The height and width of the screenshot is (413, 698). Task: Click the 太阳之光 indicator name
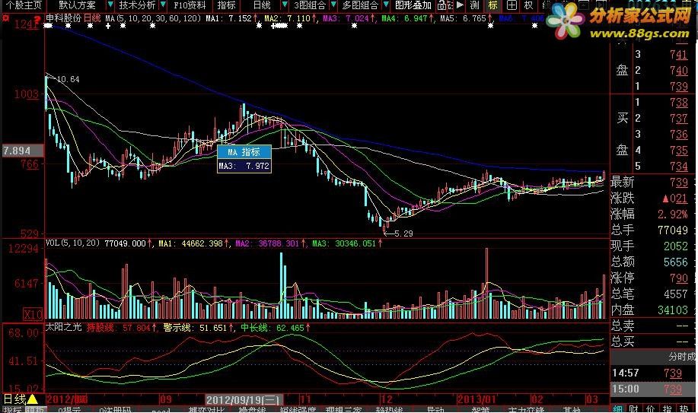click(64, 328)
